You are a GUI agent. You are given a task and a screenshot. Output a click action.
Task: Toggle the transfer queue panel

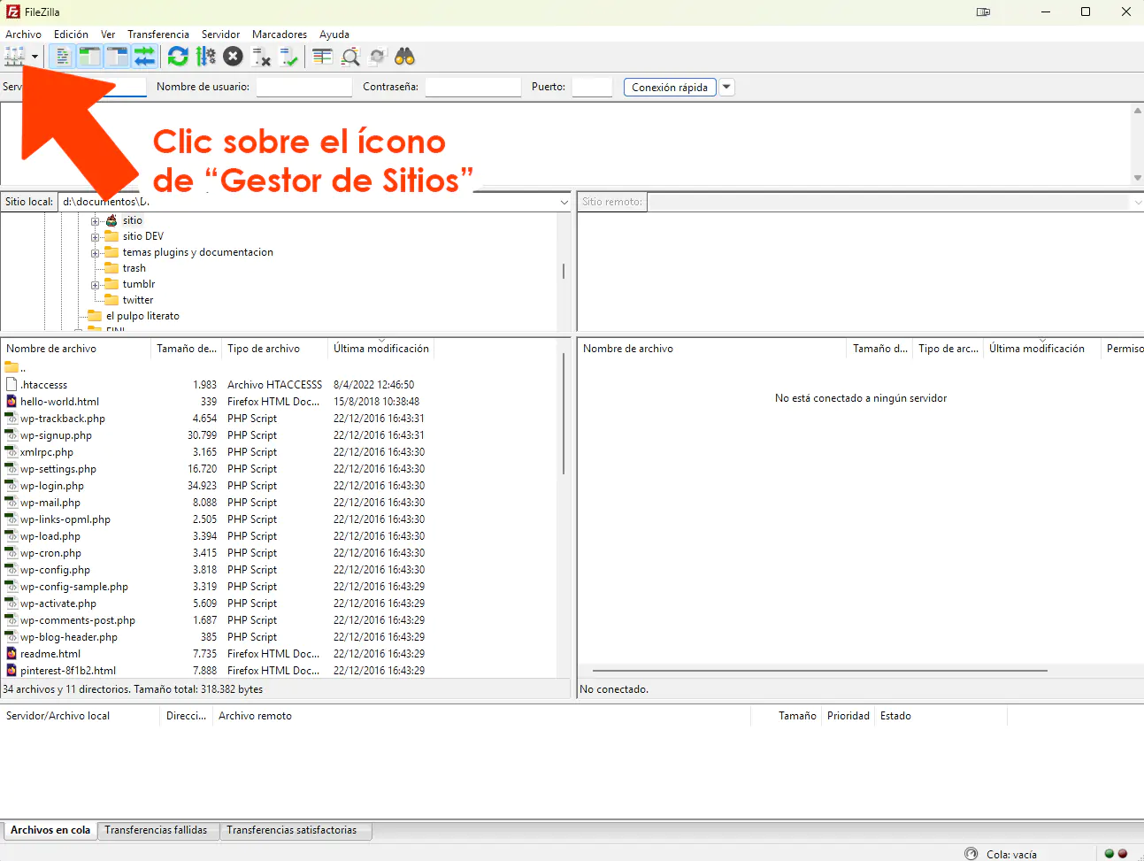pyautogui.click(x=144, y=55)
